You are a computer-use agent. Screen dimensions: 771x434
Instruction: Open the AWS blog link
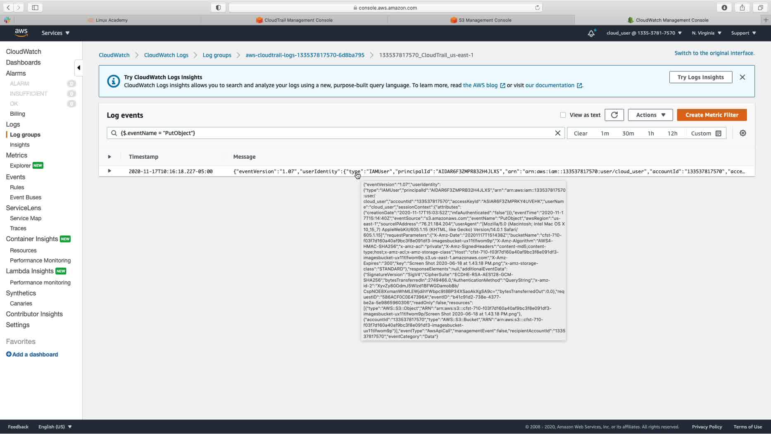coord(484,85)
